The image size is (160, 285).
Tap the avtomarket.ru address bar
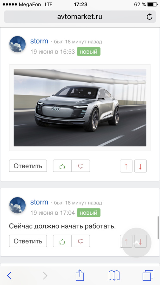80,17
